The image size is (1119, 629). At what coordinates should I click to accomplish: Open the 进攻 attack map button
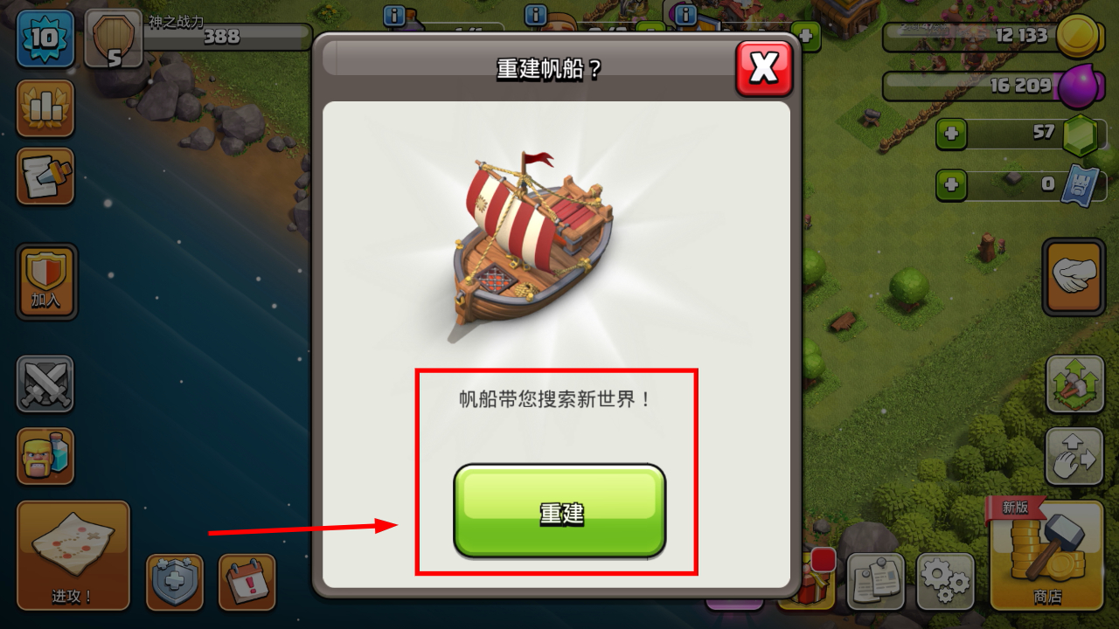click(x=73, y=556)
